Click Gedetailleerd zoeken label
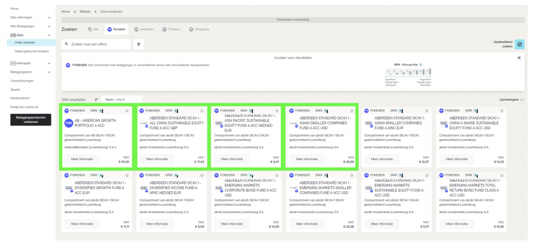536x244 pixels. pos(503,44)
